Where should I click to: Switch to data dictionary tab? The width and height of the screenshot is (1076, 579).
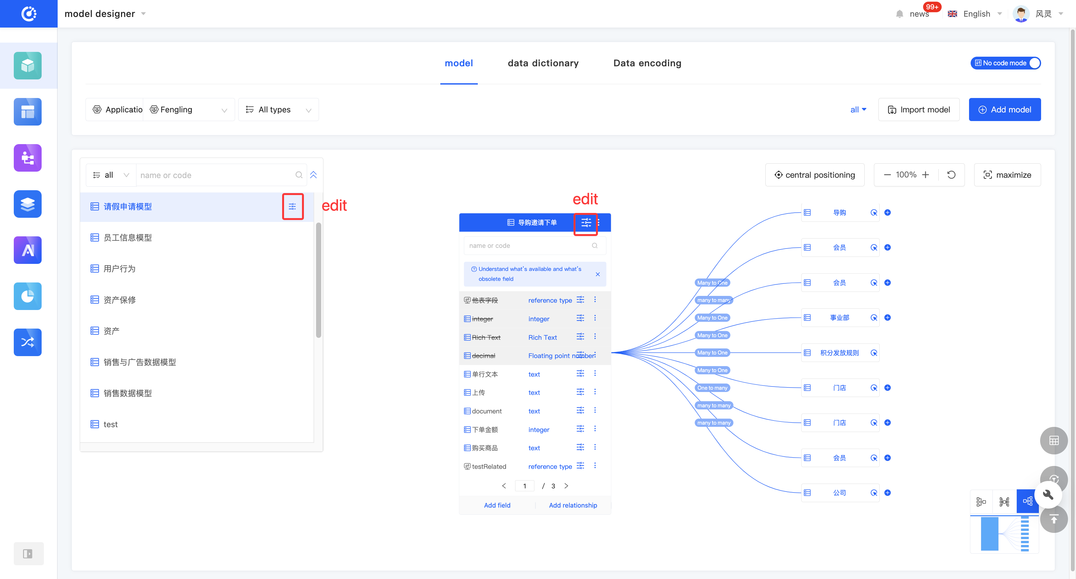coord(542,63)
